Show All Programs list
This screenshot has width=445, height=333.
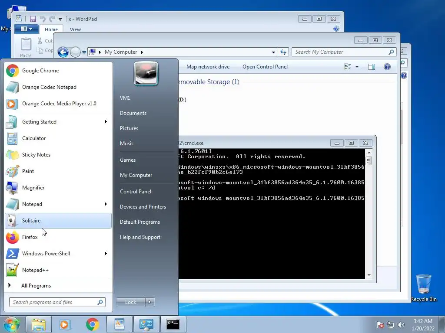pos(58,285)
